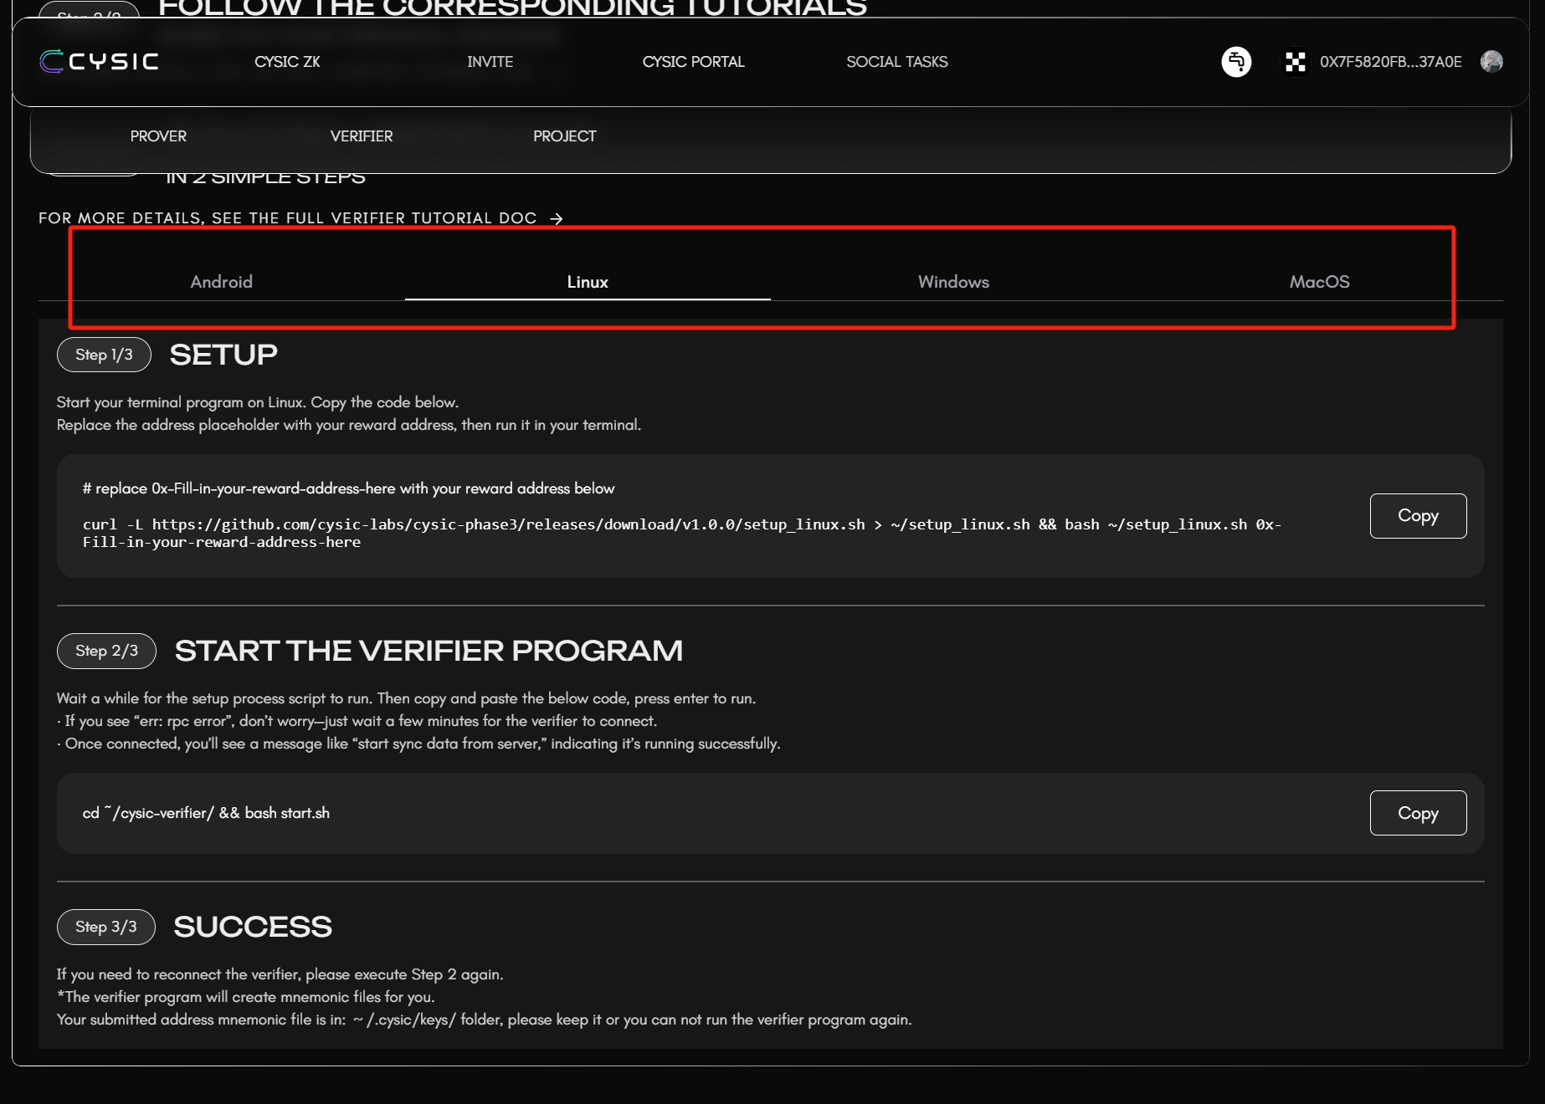Open the round swap icon beside the wallet
The width and height of the screenshot is (1545, 1104).
[x=1236, y=62]
